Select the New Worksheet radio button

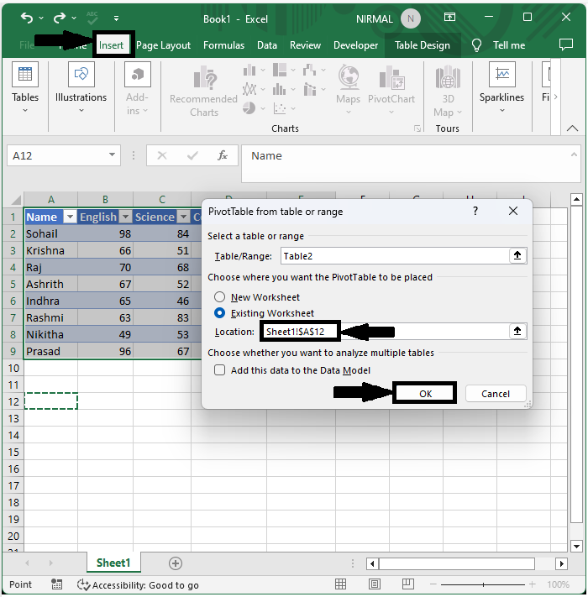(x=219, y=297)
